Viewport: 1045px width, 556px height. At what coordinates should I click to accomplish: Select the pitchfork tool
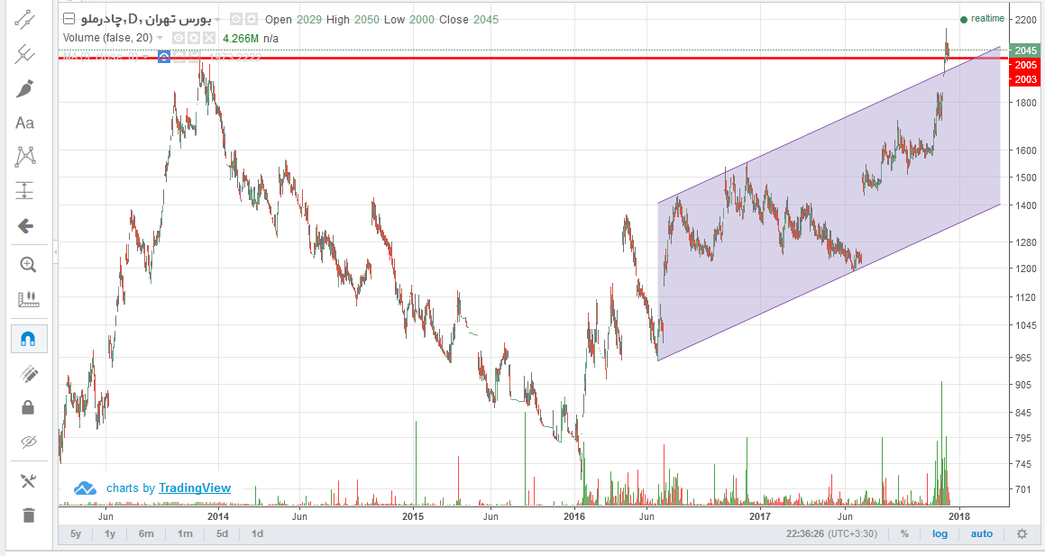click(26, 54)
